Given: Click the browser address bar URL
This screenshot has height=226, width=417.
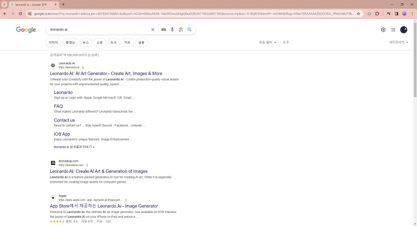Looking at the screenshot, I should click(x=193, y=14).
